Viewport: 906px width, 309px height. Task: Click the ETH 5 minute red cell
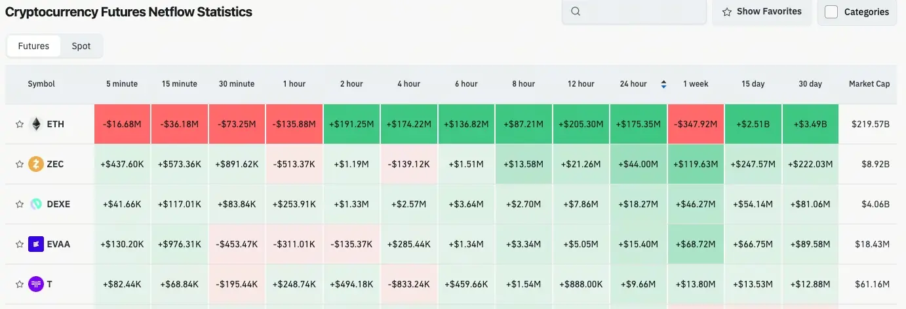pos(123,124)
